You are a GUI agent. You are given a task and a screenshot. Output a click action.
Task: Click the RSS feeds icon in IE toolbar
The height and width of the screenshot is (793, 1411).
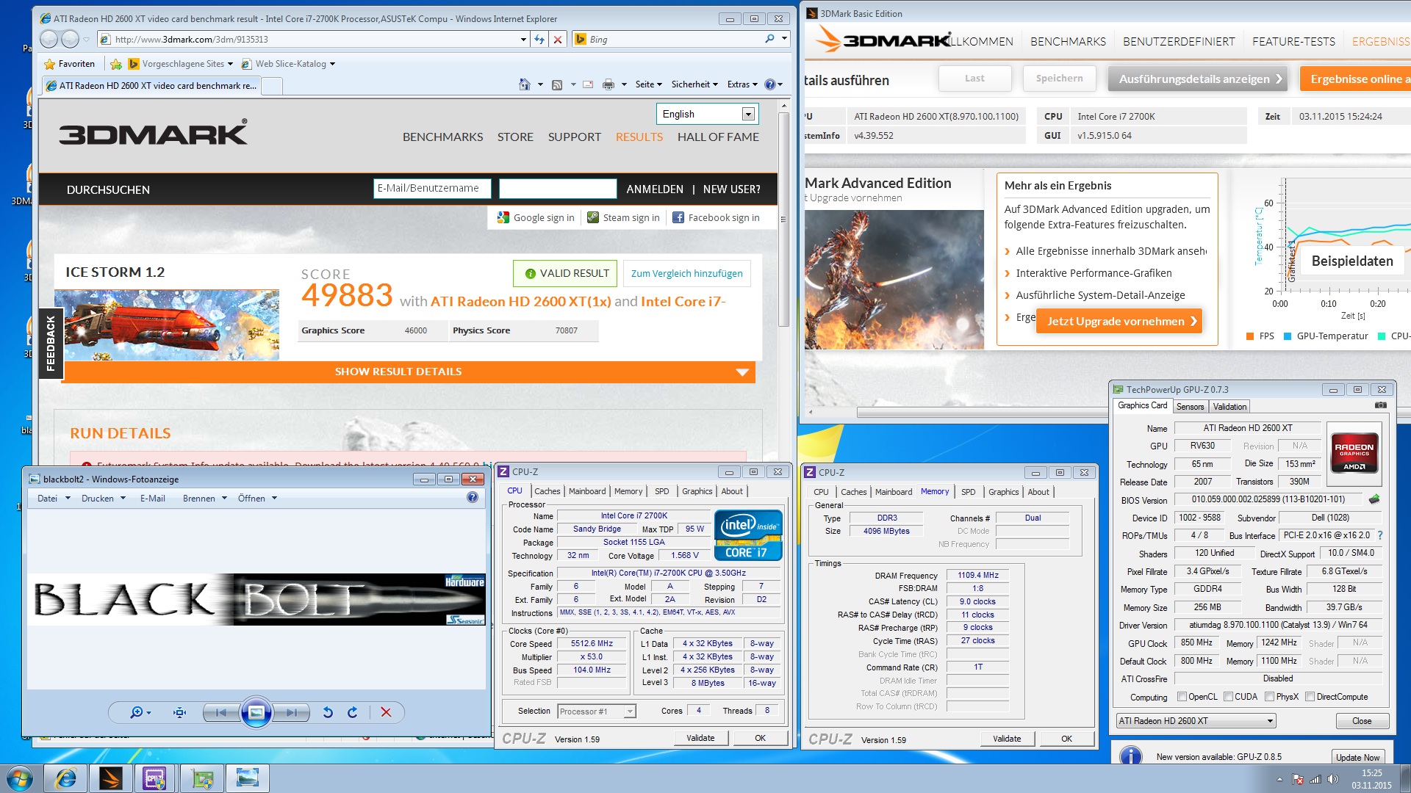point(557,84)
